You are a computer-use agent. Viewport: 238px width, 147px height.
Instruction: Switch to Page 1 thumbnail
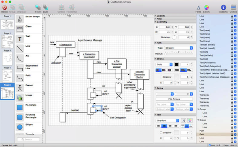(x=7, y=24)
